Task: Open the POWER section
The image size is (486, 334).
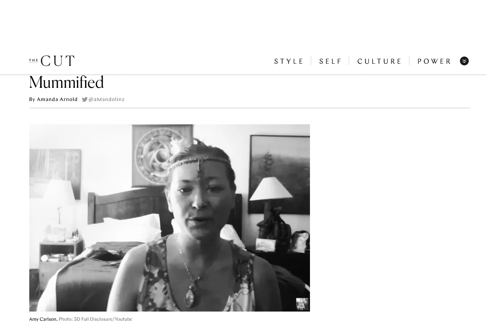Action: coord(435,61)
